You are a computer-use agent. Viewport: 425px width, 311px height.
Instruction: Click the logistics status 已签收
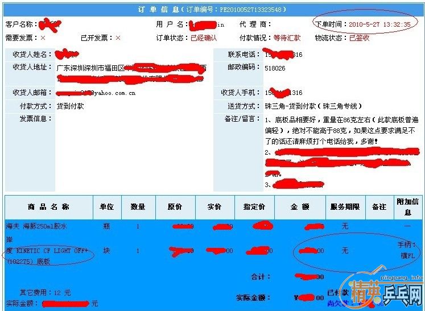(359, 38)
